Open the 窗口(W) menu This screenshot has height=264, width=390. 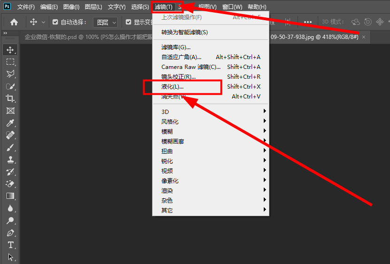(x=232, y=7)
